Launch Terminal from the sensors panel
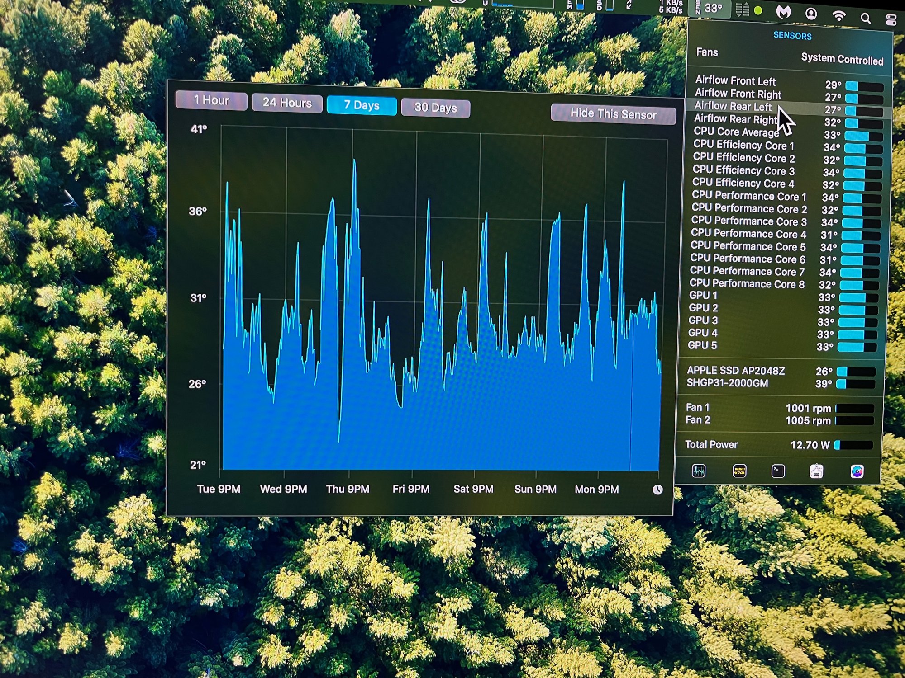 click(778, 471)
